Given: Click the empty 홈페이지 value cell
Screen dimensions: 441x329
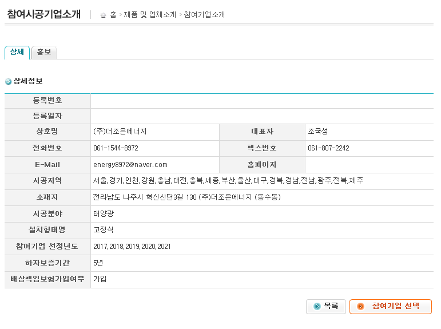Looking at the screenshot, I should (370, 165).
